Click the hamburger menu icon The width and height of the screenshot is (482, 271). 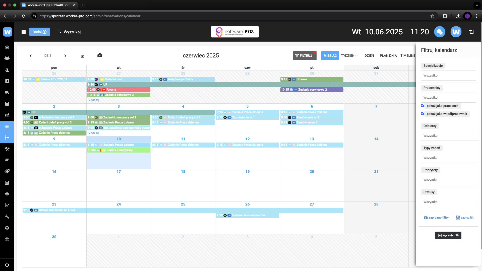point(24,32)
